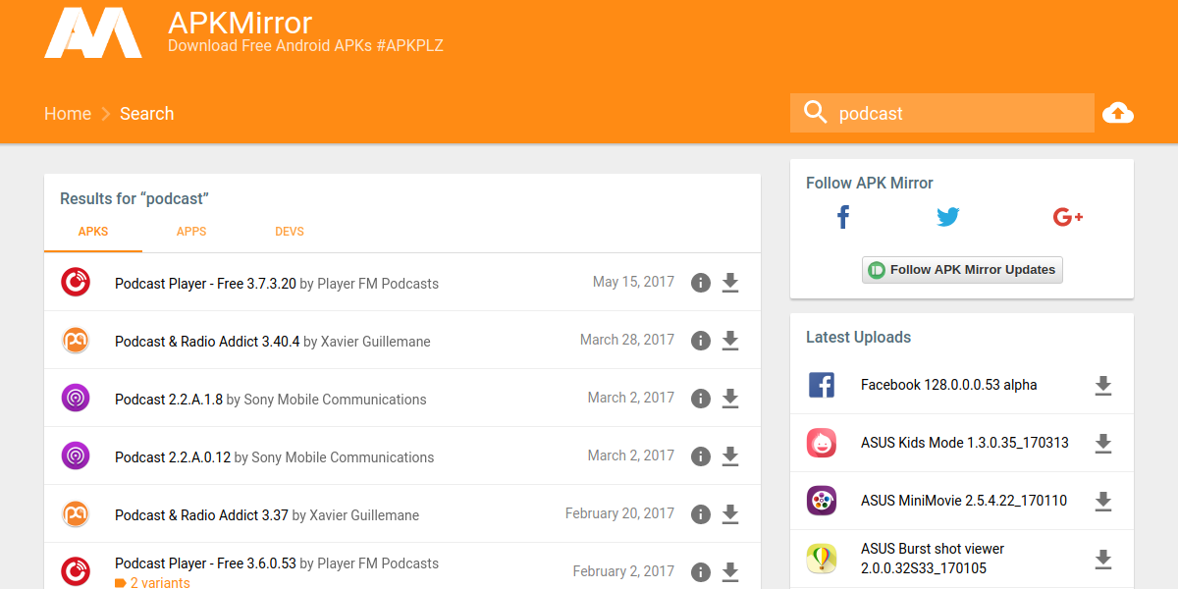1178x589 pixels.
Task: Switch to the DEVS results tab
Action: pyautogui.click(x=290, y=232)
